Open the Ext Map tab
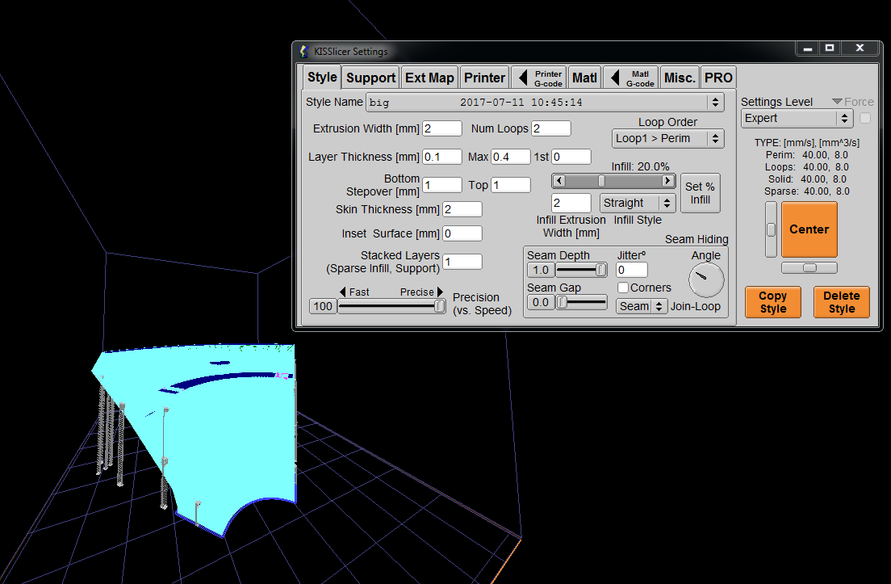This screenshot has width=891, height=584. click(x=429, y=78)
